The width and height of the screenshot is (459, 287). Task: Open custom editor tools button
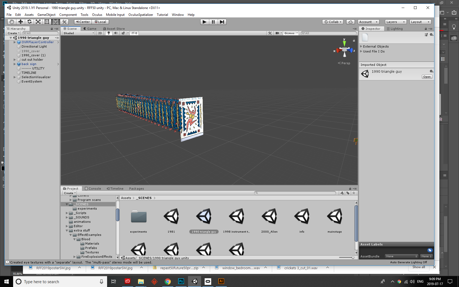64,22
